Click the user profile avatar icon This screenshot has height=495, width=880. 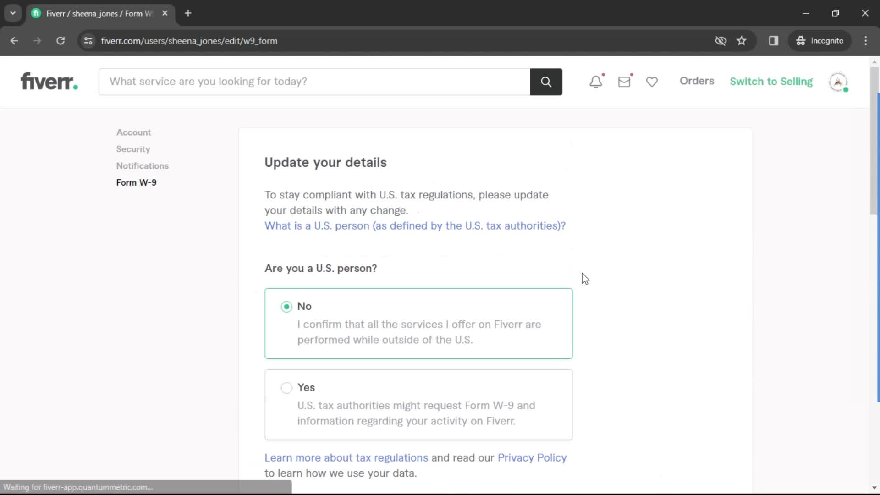coord(840,82)
